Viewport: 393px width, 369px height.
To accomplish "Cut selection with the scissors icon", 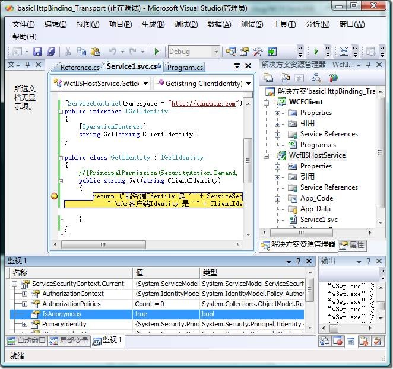I will (68, 52).
